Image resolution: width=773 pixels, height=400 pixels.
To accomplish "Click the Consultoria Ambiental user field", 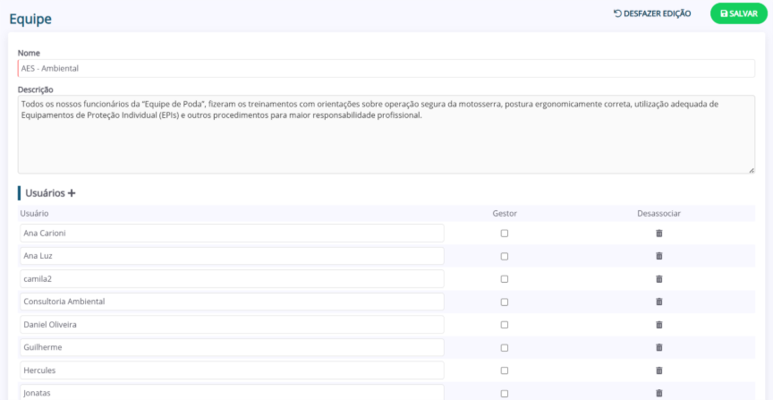I will click(232, 302).
